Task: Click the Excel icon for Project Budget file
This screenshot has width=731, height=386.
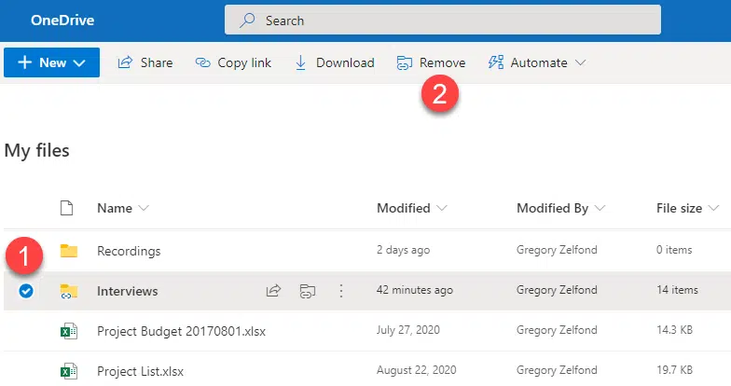Action: pyautogui.click(x=67, y=330)
